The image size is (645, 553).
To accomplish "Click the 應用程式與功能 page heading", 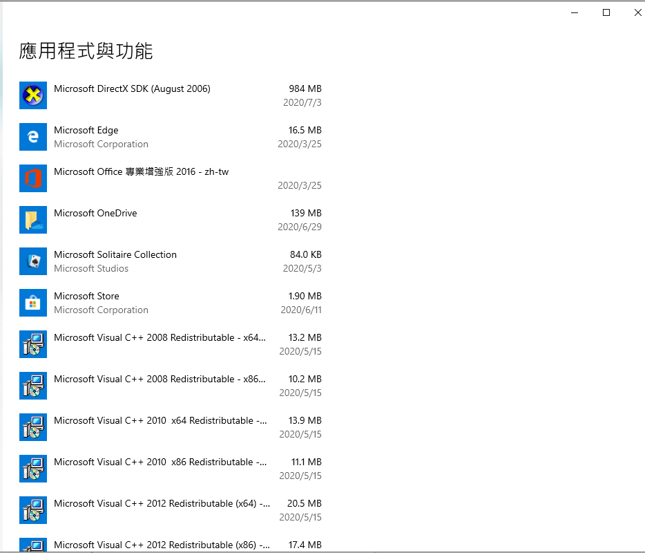I will 86,51.
